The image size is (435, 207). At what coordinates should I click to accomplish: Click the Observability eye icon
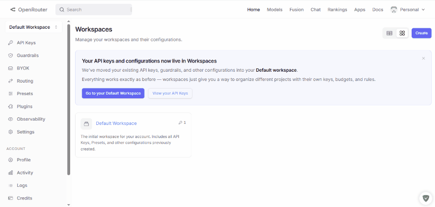(10, 119)
